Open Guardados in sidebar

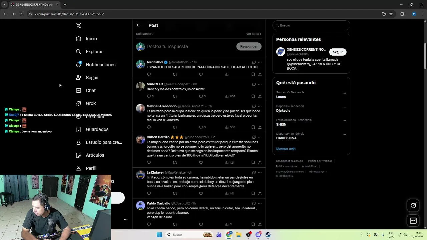coord(92,129)
